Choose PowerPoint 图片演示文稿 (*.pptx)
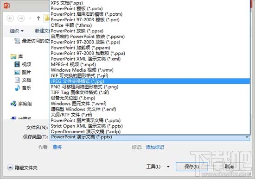 150,120
